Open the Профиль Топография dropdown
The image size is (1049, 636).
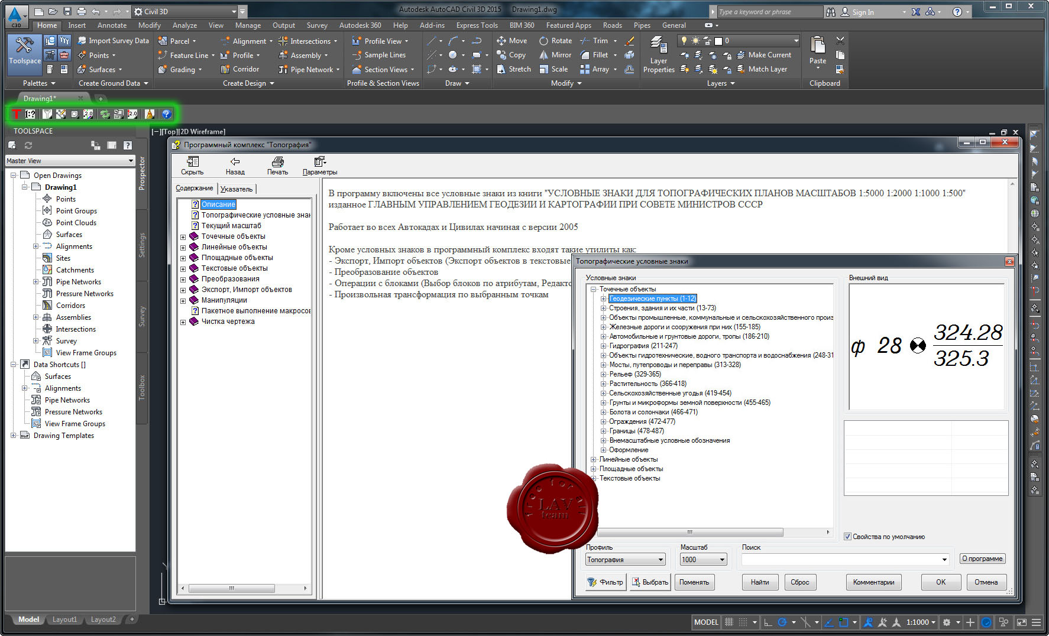626,560
